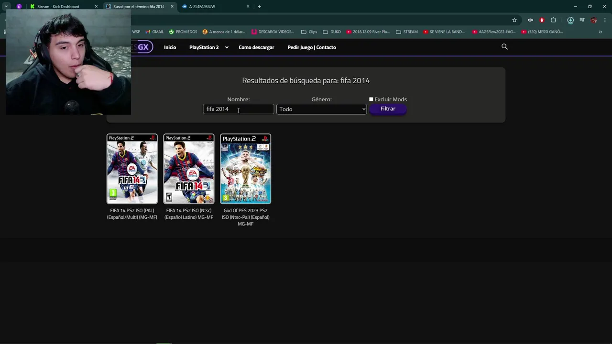Viewport: 612px width, 344px height.
Task: Tick the Excluir Mods checkbox
Action: [371, 99]
